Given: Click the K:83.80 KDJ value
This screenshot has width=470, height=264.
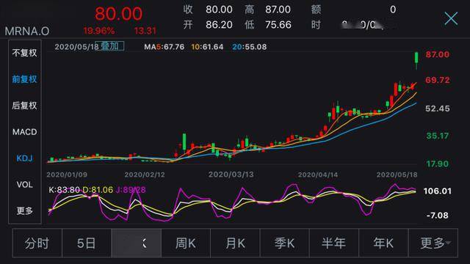Looking at the screenshot, I should click(x=64, y=190).
